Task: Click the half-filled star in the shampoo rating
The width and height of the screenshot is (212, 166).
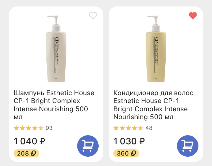Action: tap(41, 128)
